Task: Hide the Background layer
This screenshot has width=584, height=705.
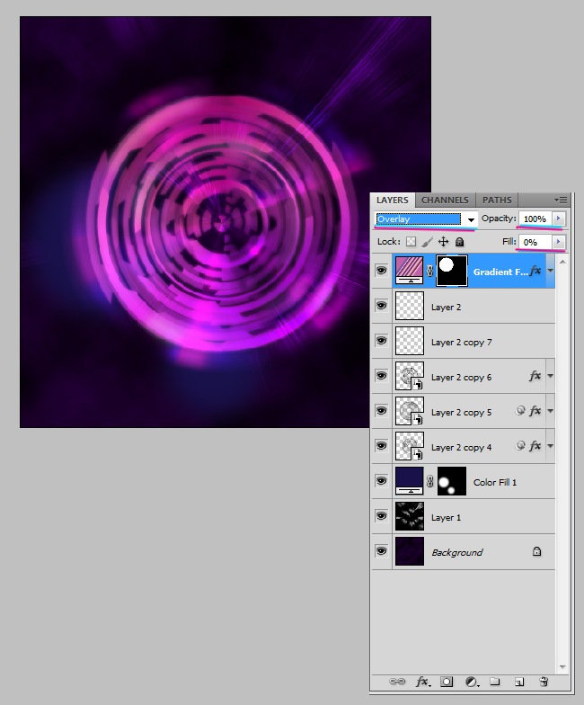Action: tap(381, 550)
